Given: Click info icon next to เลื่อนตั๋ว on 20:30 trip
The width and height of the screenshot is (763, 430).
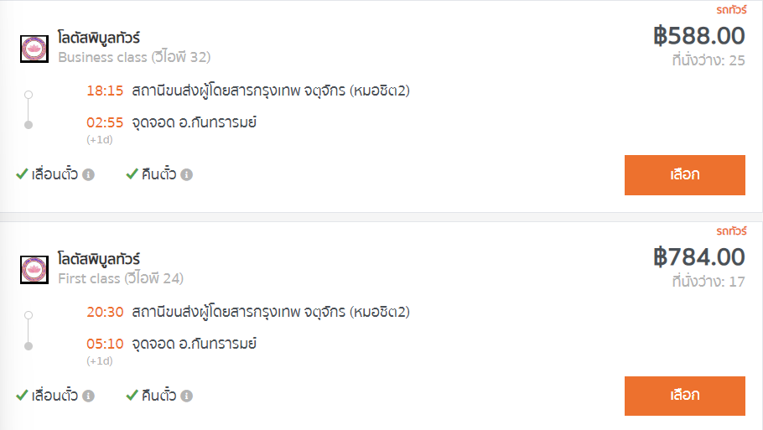Looking at the screenshot, I should pyautogui.click(x=88, y=396).
